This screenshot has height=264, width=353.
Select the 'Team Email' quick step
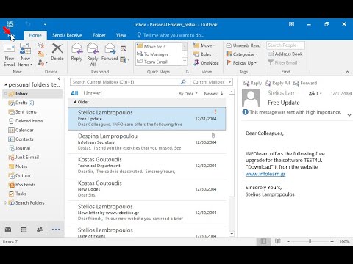(158, 62)
